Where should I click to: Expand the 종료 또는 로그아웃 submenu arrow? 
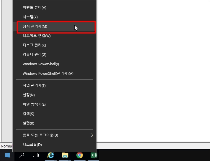pyautogui.click(x=92, y=135)
